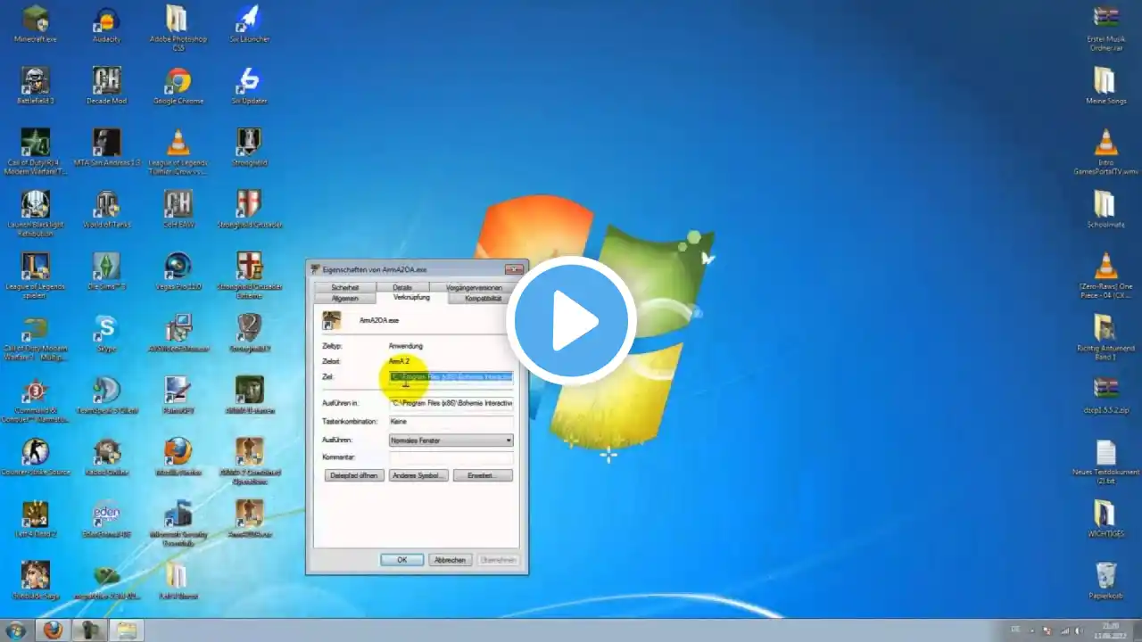
Task: Select the Battlefield 3 shortcut icon
Action: coord(35,82)
